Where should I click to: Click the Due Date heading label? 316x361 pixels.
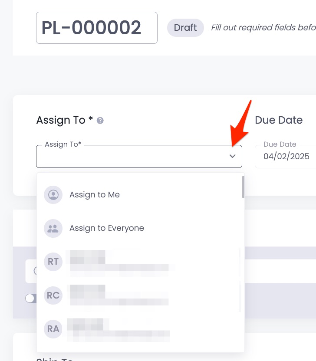(279, 120)
